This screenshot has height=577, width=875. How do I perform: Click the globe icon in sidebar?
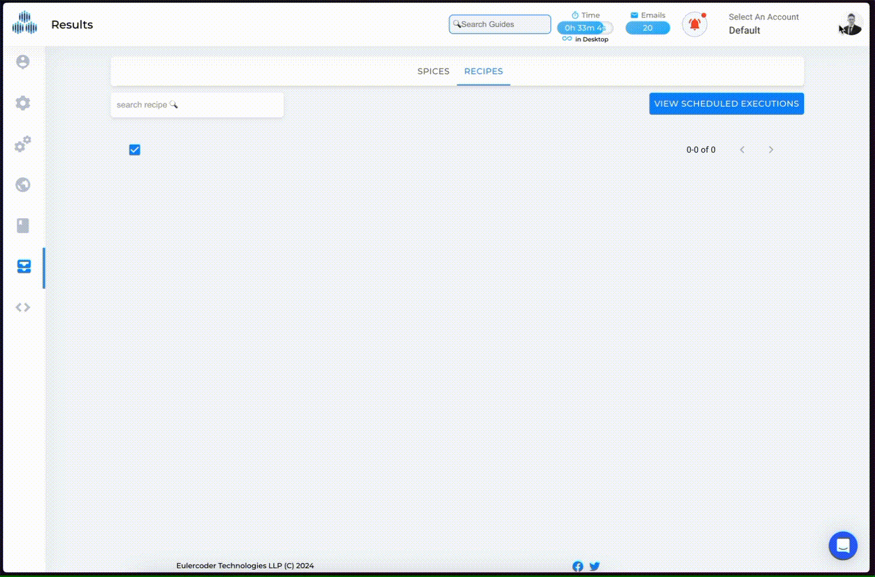click(23, 185)
